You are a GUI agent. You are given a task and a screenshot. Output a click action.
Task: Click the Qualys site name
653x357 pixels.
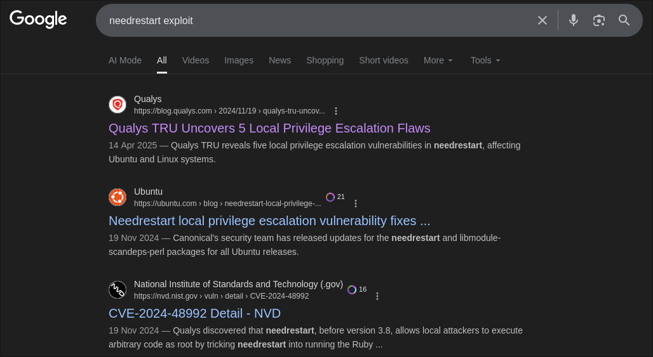click(148, 99)
